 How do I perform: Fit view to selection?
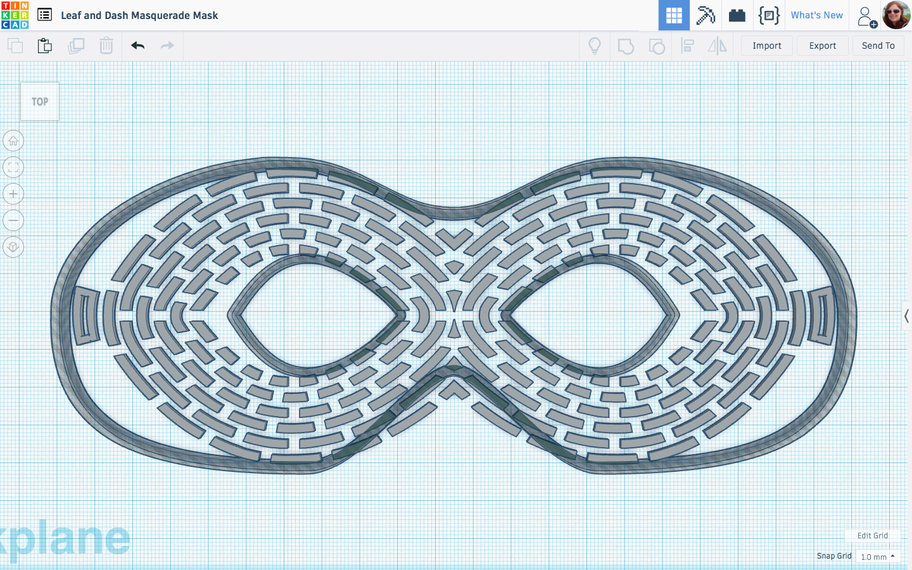(13, 167)
